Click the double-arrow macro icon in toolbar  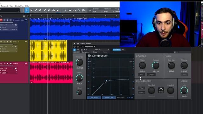[x=70, y=10]
